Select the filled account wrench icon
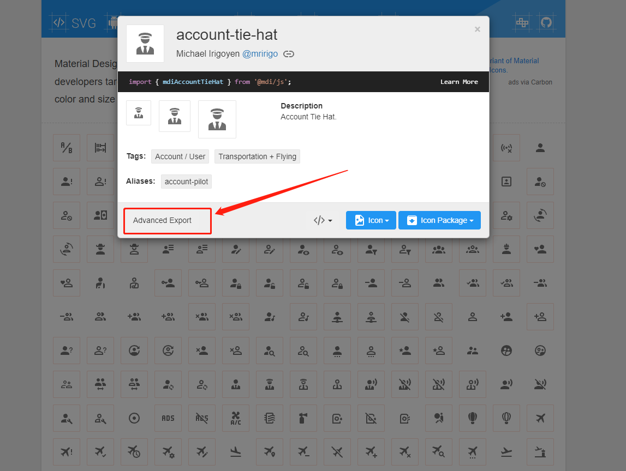Viewport: 626px width, 471px height. (x=67, y=418)
